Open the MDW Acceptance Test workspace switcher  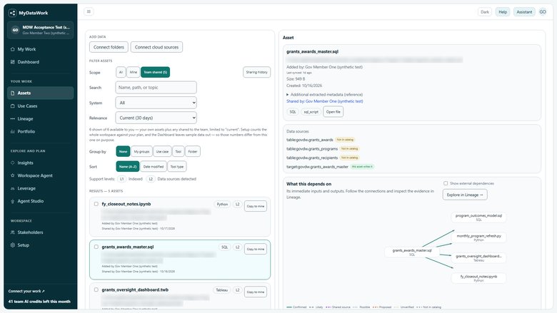(40, 30)
